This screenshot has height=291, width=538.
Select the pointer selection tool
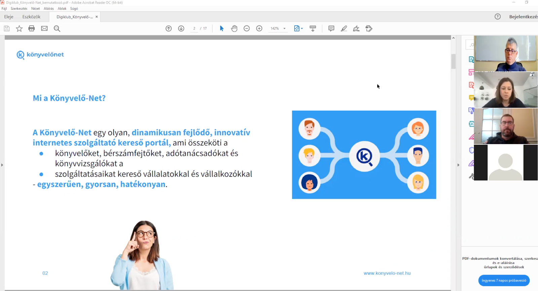click(x=222, y=29)
